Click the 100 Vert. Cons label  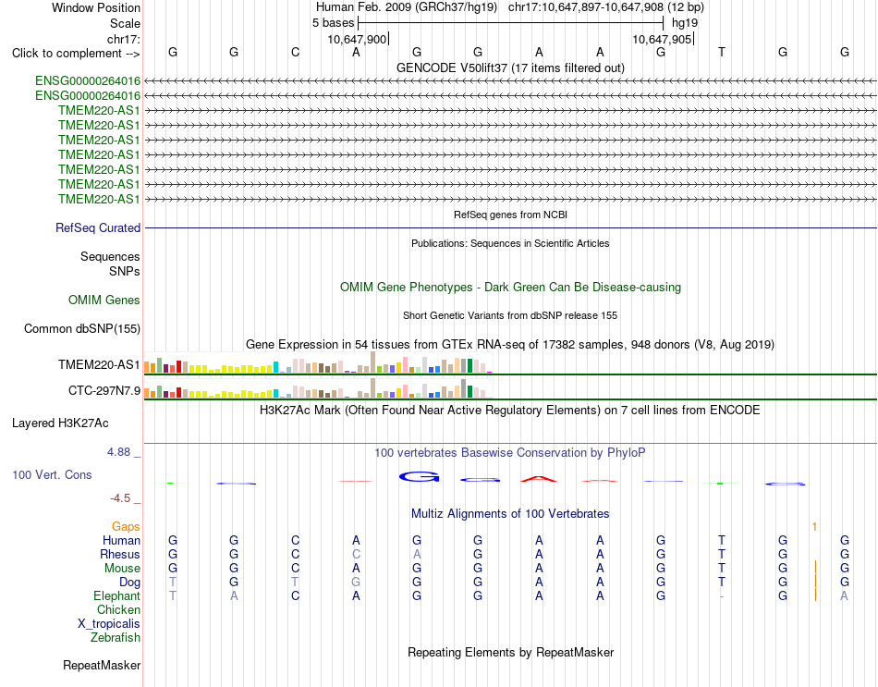tap(52, 474)
